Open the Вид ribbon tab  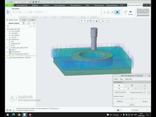pos(87,5)
